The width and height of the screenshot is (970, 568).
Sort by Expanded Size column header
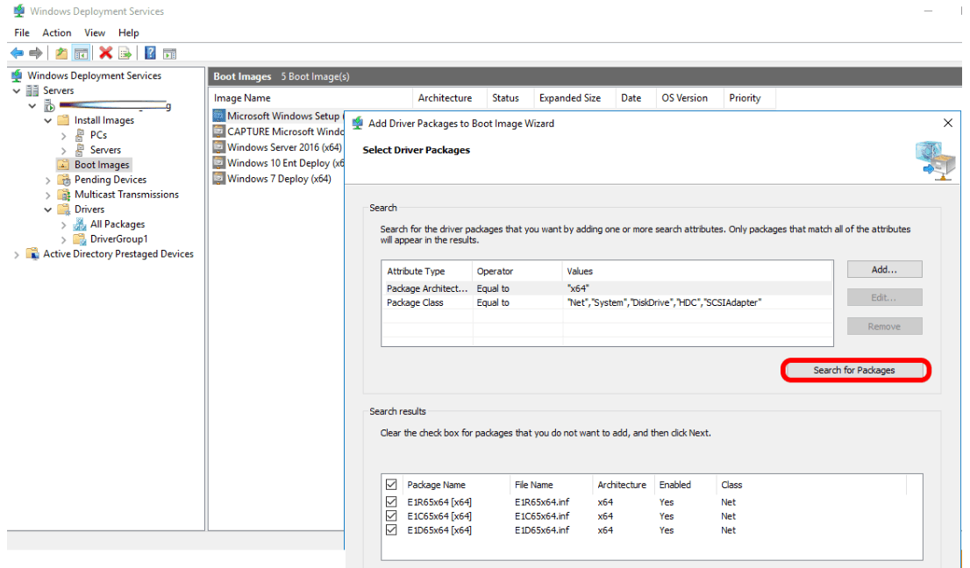point(574,97)
